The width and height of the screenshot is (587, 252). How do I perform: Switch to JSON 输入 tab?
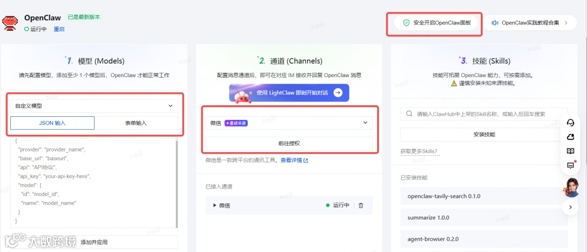(52, 123)
